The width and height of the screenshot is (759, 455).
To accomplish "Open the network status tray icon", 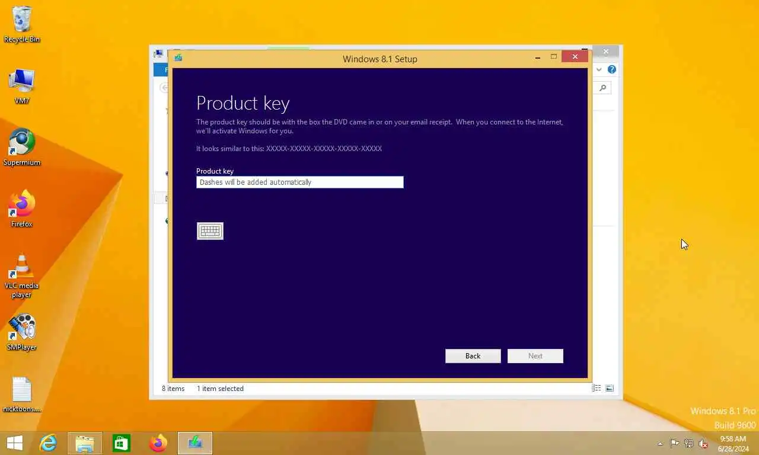I will pyautogui.click(x=689, y=443).
